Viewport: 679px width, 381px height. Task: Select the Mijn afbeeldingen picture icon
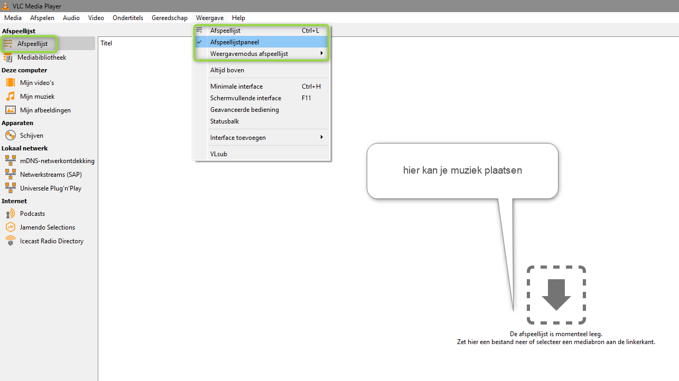[11, 110]
